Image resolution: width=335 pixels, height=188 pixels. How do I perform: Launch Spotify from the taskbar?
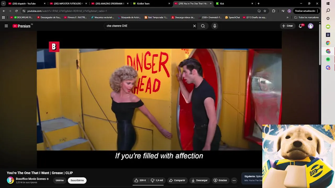pos(328,60)
